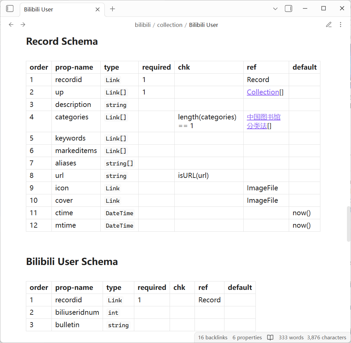Show the 16 backlinks panel
This screenshot has width=351, height=343.
pos(213,337)
